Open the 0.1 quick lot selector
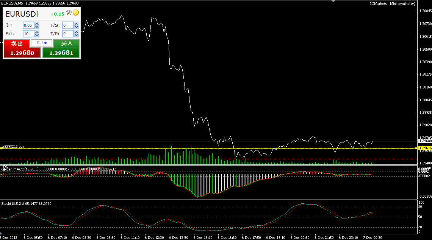Screen dimensions: 432x240 click(x=41, y=43)
